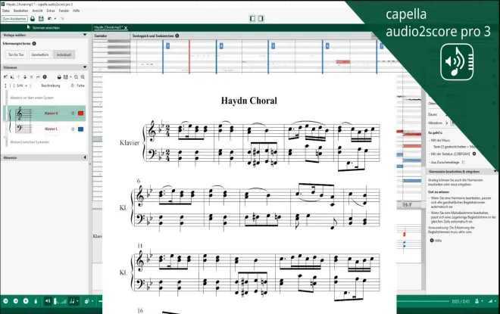This screenshot has height=314, width=500.
Task: Toggle the Klavier L clock icon
Action: [x=73, y=129]
